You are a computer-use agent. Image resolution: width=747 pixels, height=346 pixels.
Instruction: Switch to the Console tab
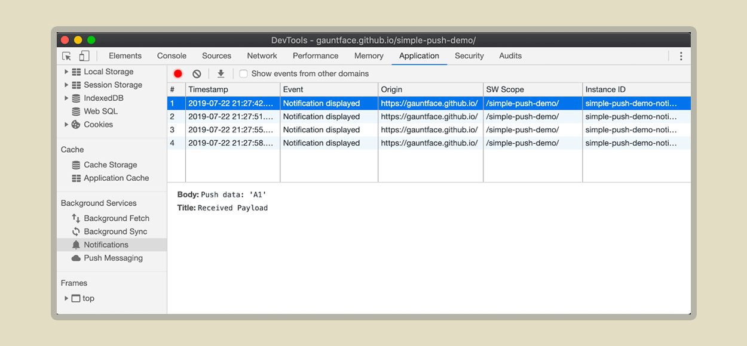click(x=172, y=55)
